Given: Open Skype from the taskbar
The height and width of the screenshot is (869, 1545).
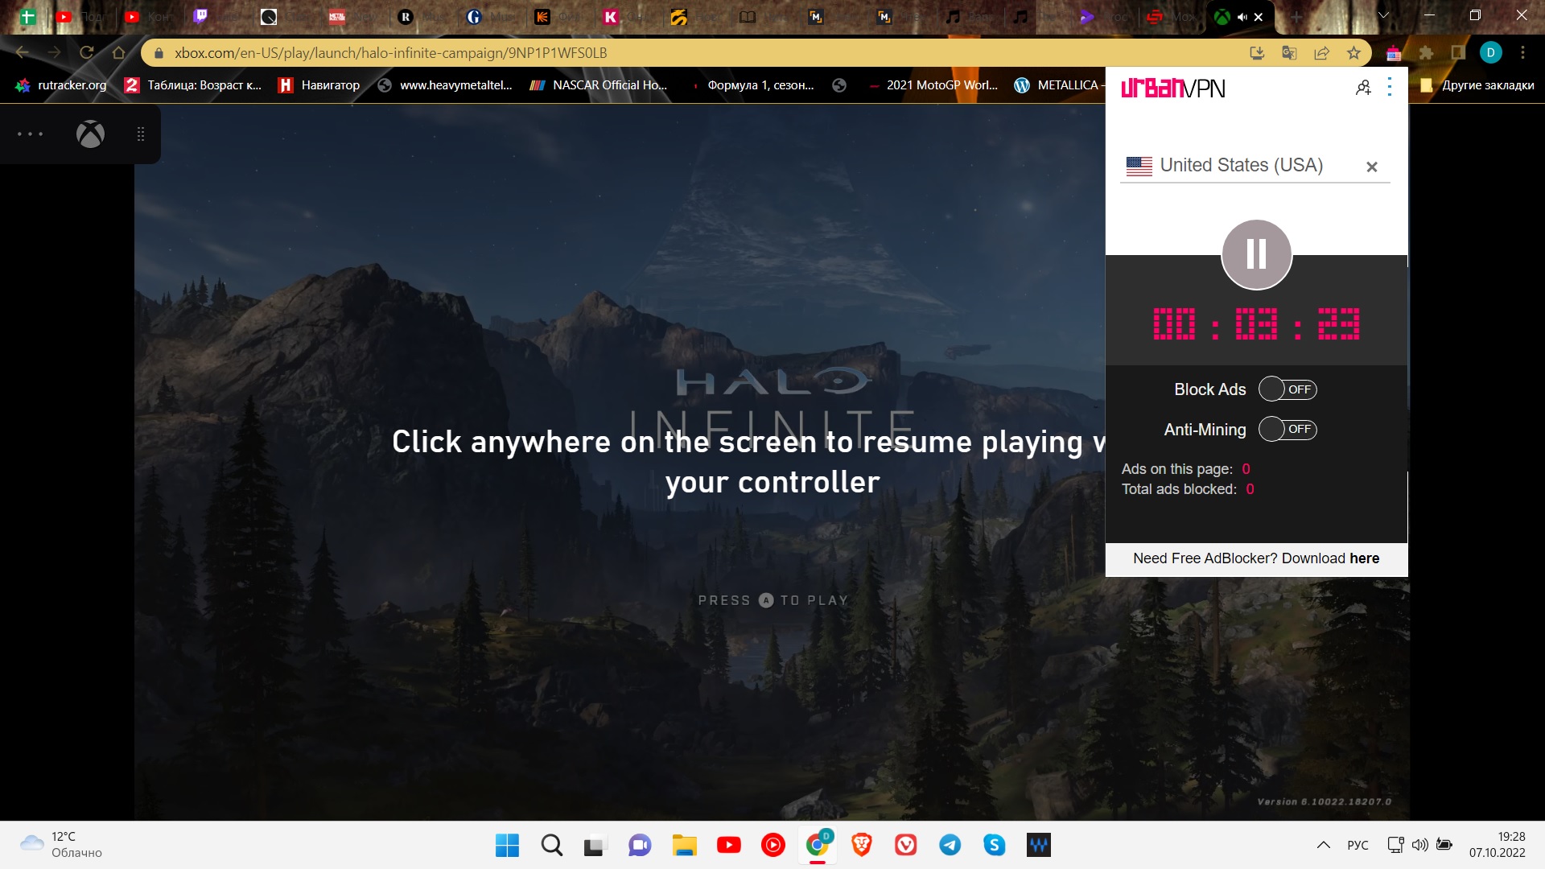Looking at the screenshot, I should 995,845.
